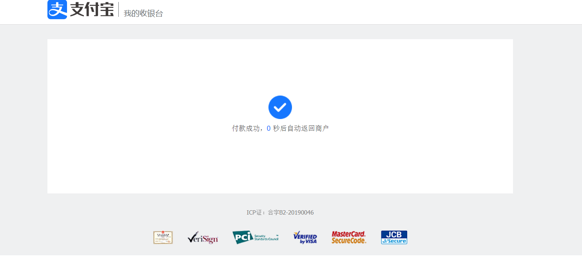This screenshot has width=582, height=278.
Task: Click the 合字B2-20190046 license number
Action: [x=291, y=213]
